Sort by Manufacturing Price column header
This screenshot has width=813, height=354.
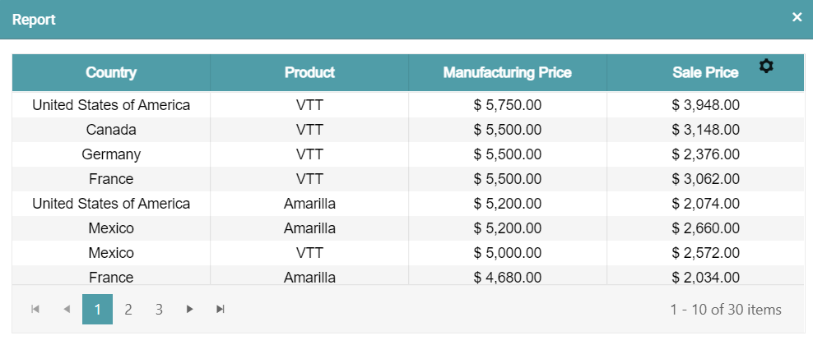click(x=507, y=73)
